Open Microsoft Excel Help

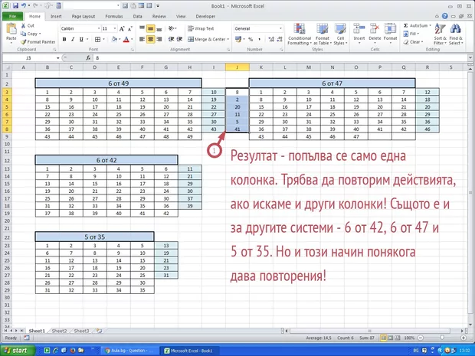(444, 16)
